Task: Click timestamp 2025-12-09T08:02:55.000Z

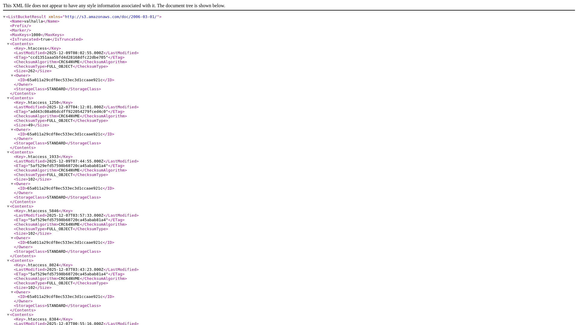Action: click(x=75, y=53)
